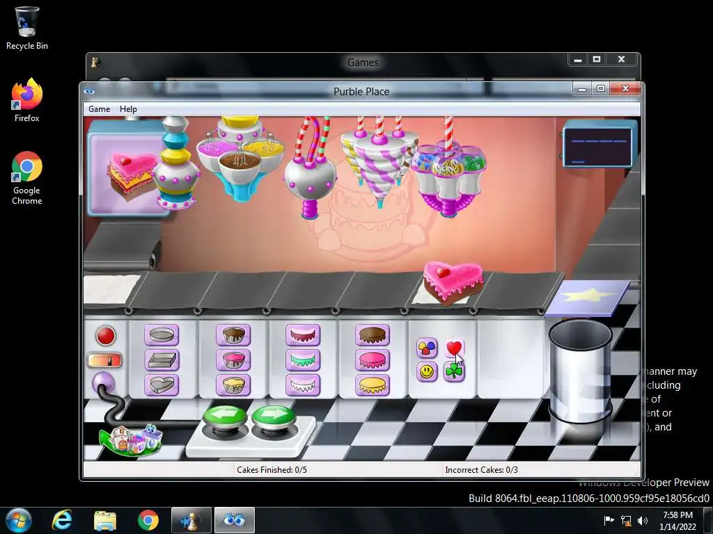
Task: Click the purple plug knob
Action: pyautogui.click(x=103, y=382)
